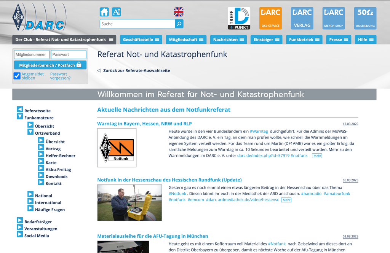Open the Hessenschau news photo thumbnail

(x=129, y=202)
